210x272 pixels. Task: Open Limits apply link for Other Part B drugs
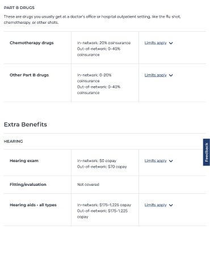pos(156,75)
